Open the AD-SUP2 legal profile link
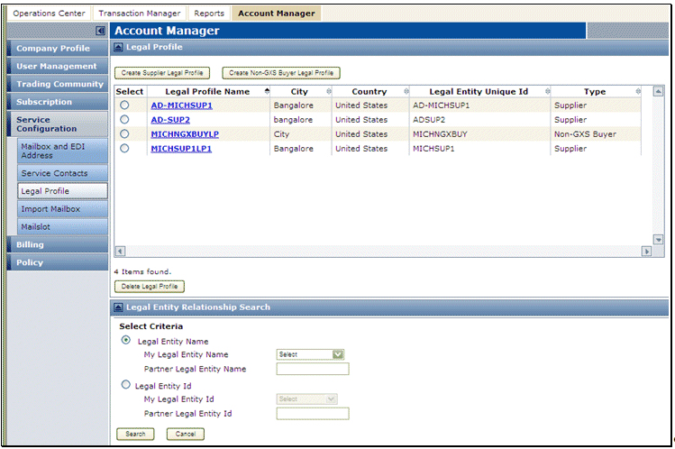 tap(170, 120)
